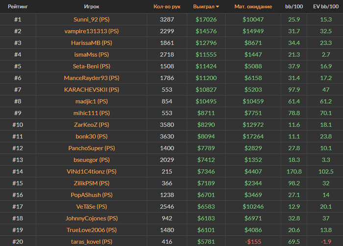
Task: Select ViNd1C4tionz (PS) player link
Action: (x=92, y=172)
